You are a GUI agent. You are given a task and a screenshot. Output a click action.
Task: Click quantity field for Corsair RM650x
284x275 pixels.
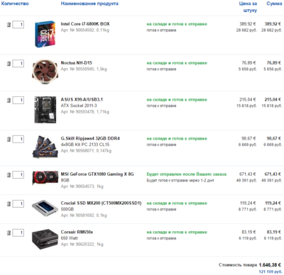pyautogui.click(x=18, y=232)
